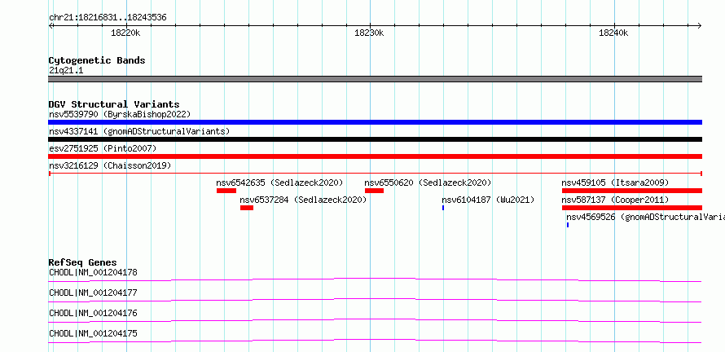Select the gray 21q21.1 cytogenetic band bar
The image size is (725, 352).
pyautogui.click(x=375, y=79)
